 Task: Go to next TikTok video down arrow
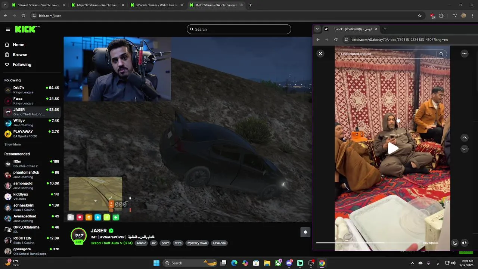[x=465, y=149]
